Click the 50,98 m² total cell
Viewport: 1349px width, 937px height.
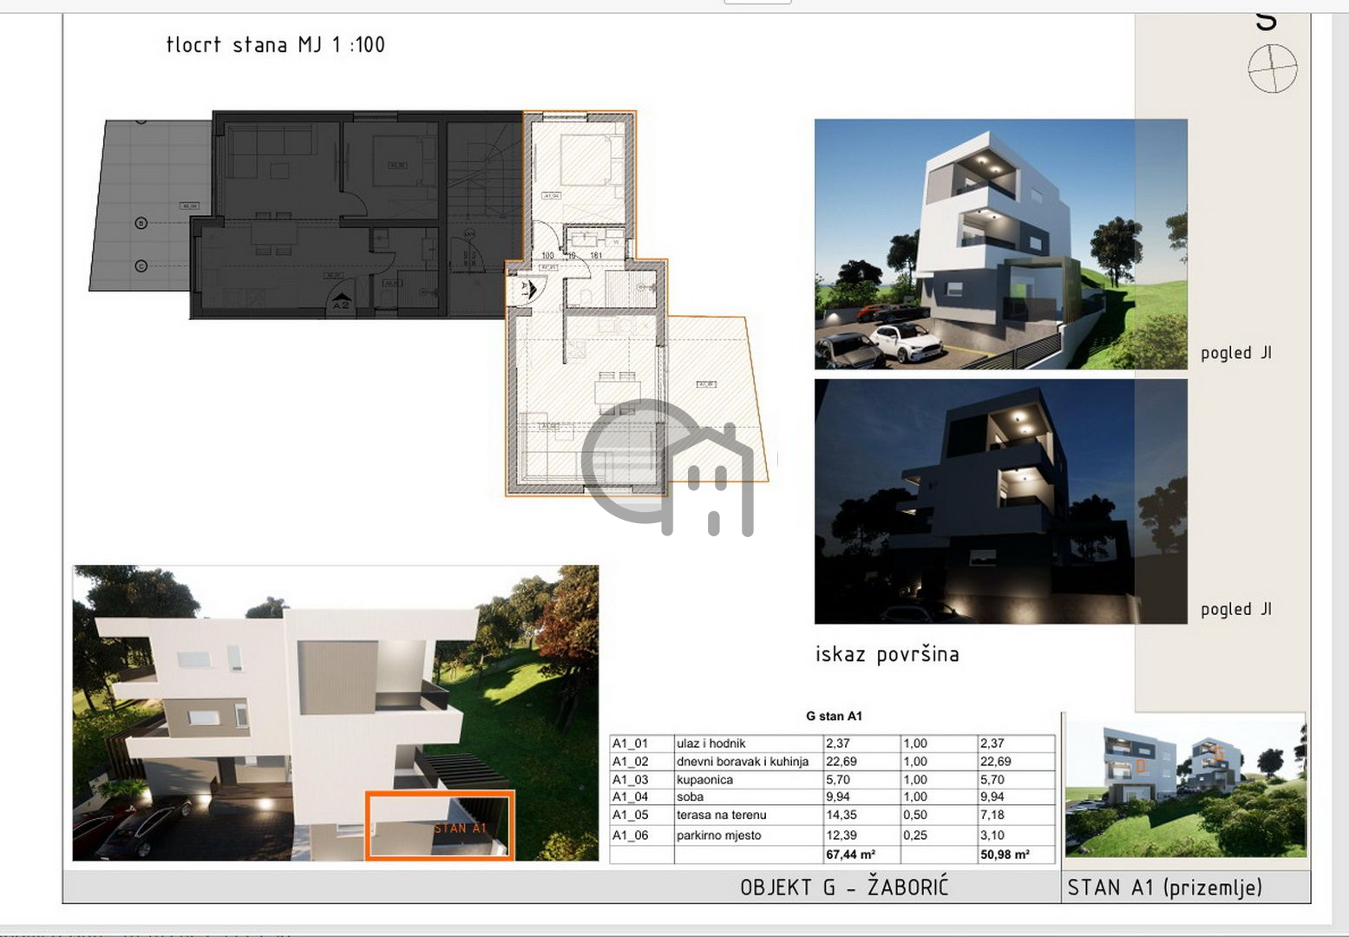pos(1005,855)
